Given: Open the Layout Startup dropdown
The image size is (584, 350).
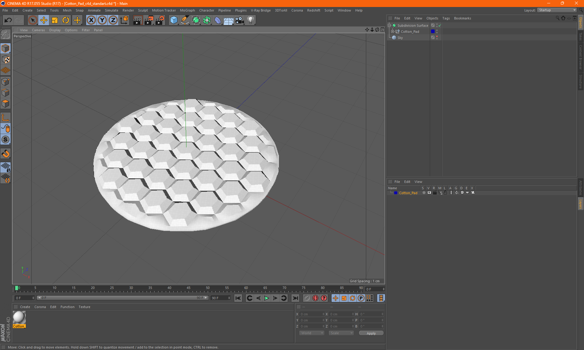Looking at the screenshot, I should 557,10.
